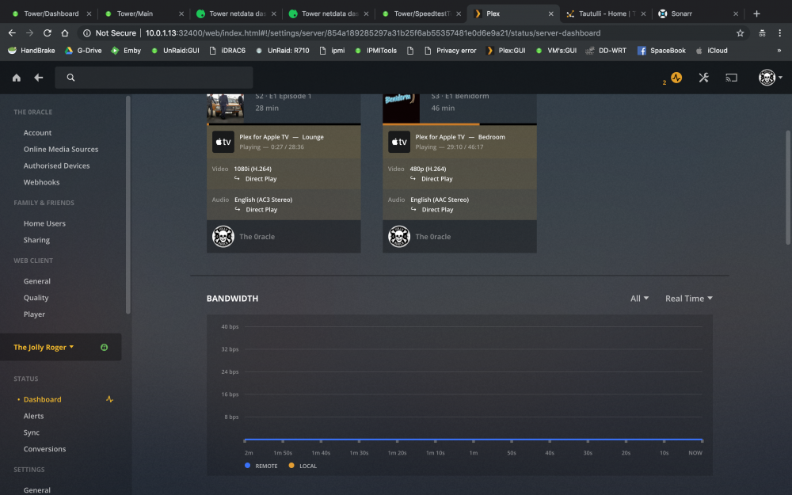Screen dimensions: 792x495
Task: Bookmark this page with the star icon
Action: pyautogui.click(x=740, y=32)
